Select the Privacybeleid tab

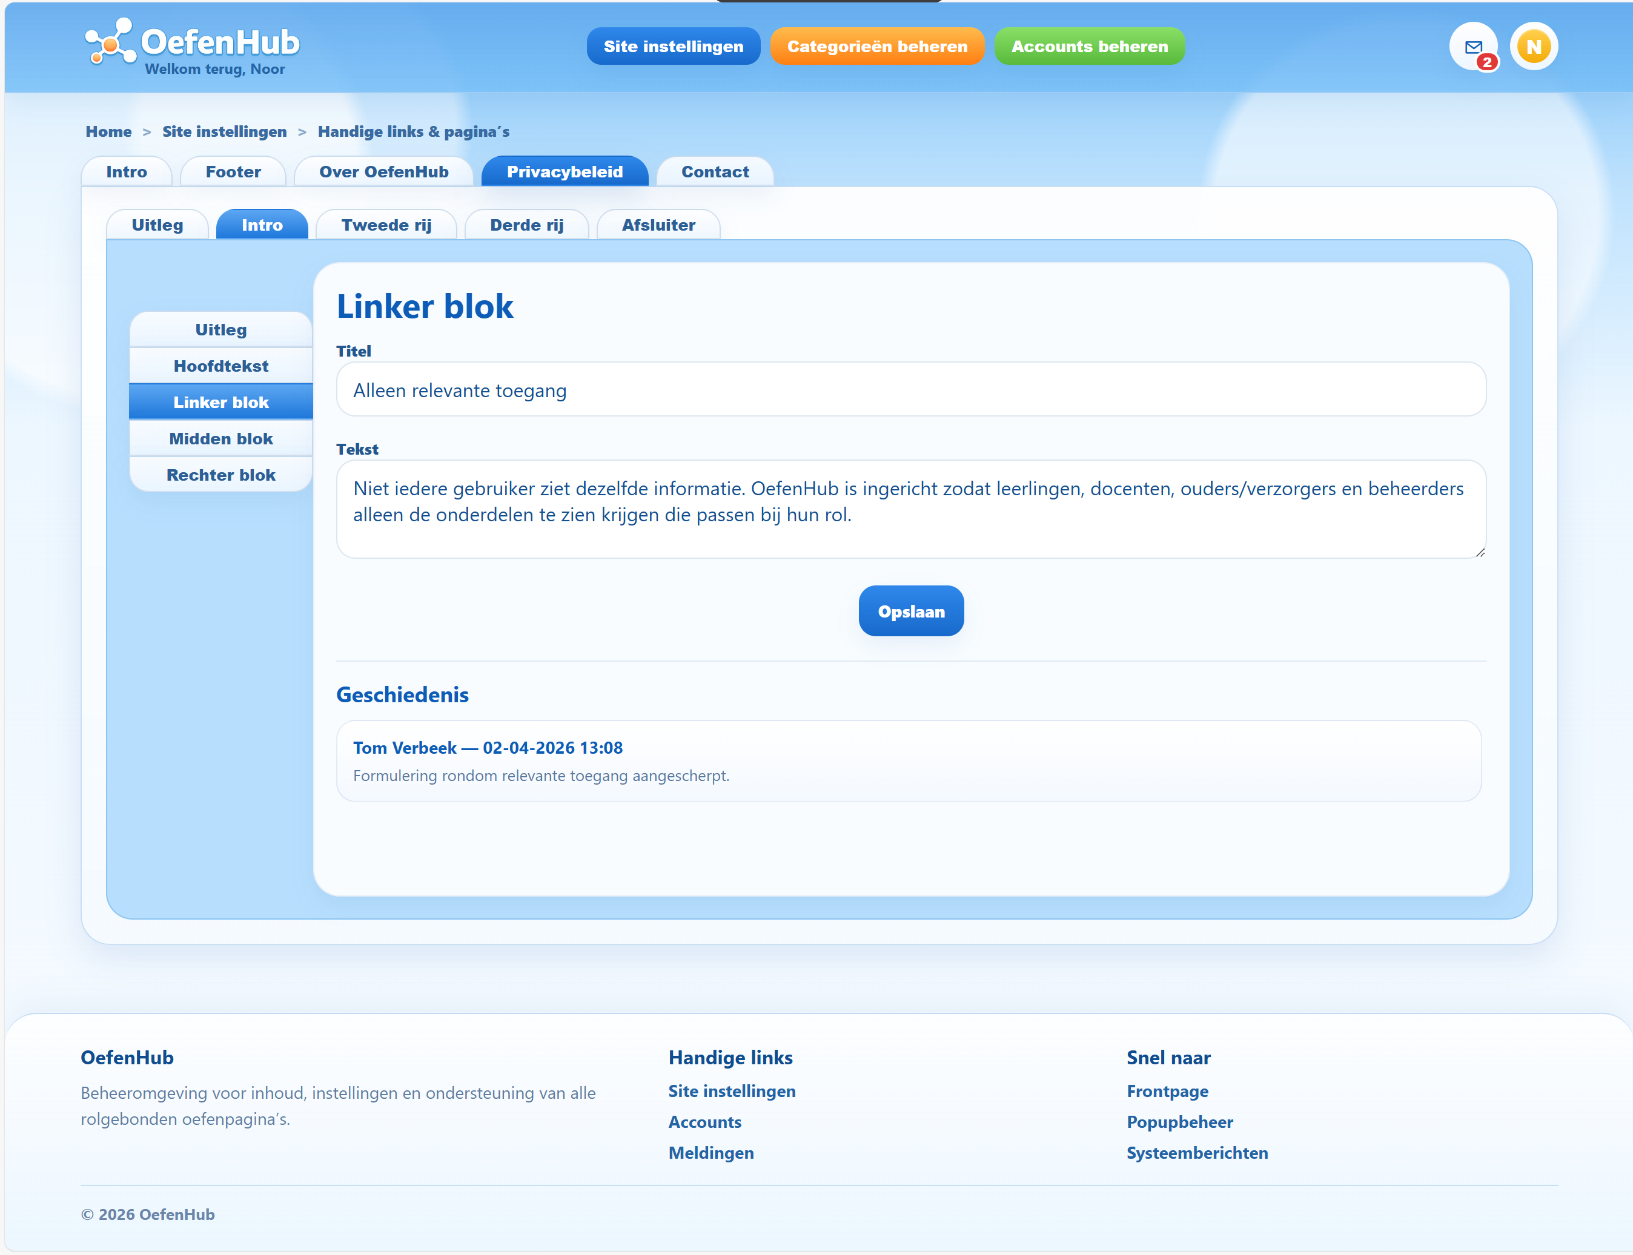point(565,172)
